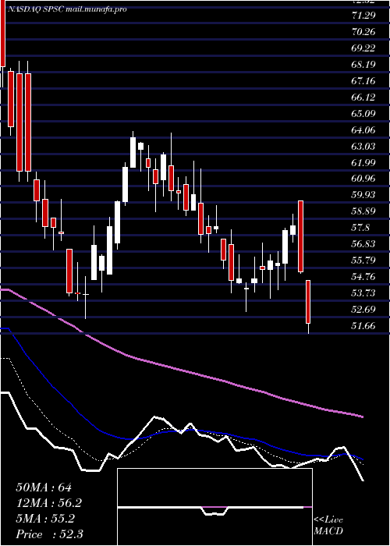Click the <<Live MACD label
The height and width of the screenshot is (546, 390).
tap(328, 526)
